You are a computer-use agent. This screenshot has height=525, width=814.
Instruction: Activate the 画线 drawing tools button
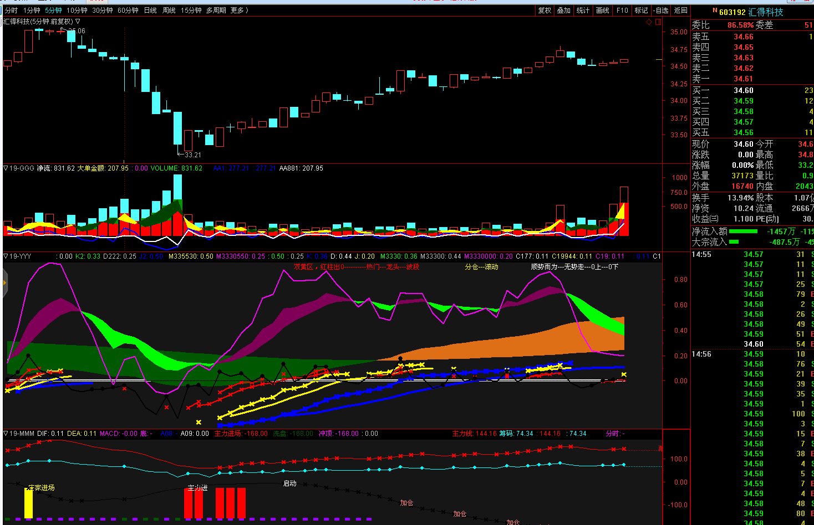[603, 11]
